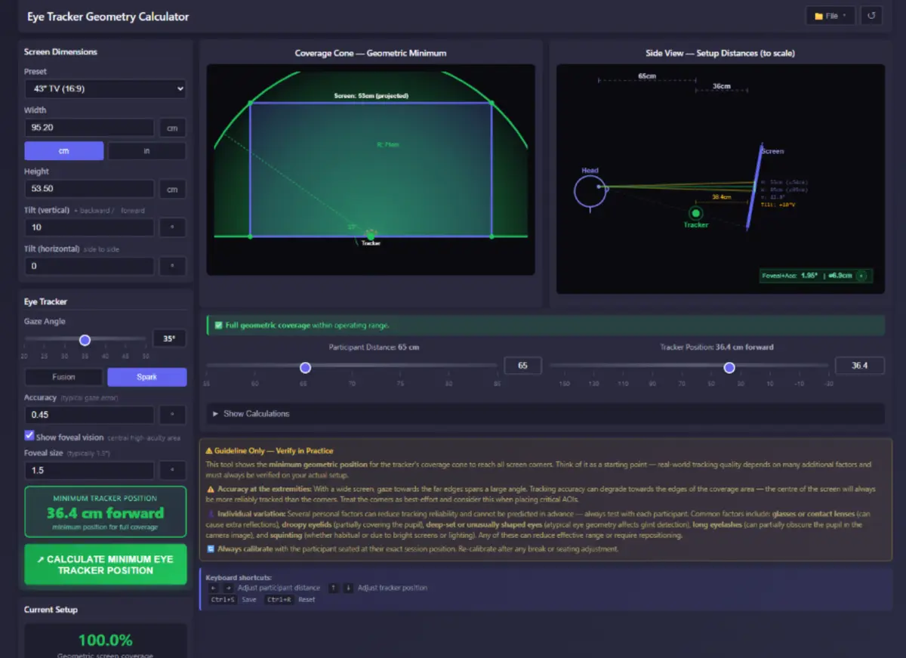Click the vertical Tilt degree unit box

click(x=172, y=227)
